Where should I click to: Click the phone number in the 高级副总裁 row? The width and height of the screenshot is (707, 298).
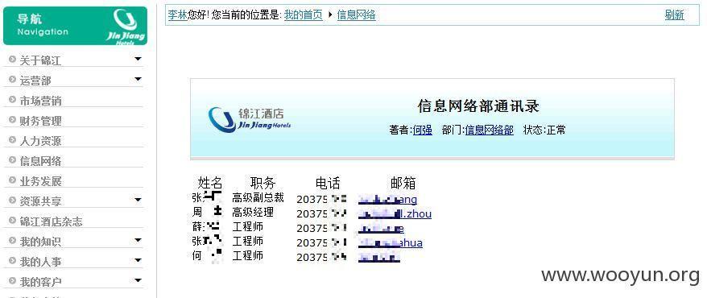pyautogui.click(x=322, y=199)
